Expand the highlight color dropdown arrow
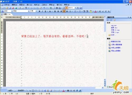 point(93,11)
